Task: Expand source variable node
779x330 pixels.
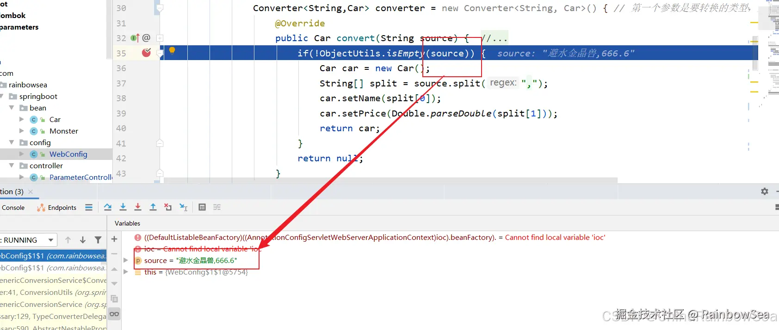Action: [126, 260]
